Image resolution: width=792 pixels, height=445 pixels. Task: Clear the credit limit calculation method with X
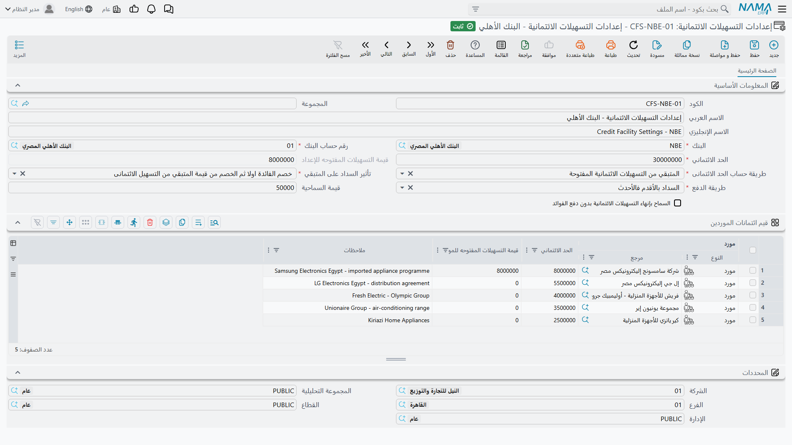coord(410,173)
